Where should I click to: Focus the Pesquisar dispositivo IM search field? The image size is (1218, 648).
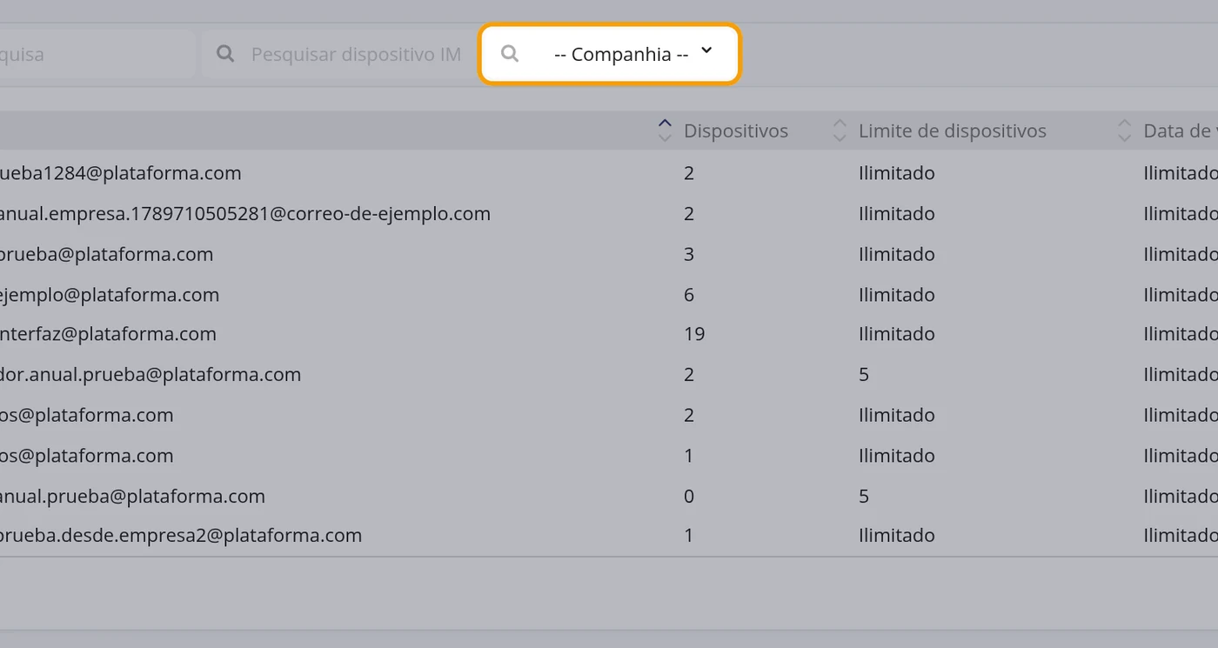tap(339, 54)
